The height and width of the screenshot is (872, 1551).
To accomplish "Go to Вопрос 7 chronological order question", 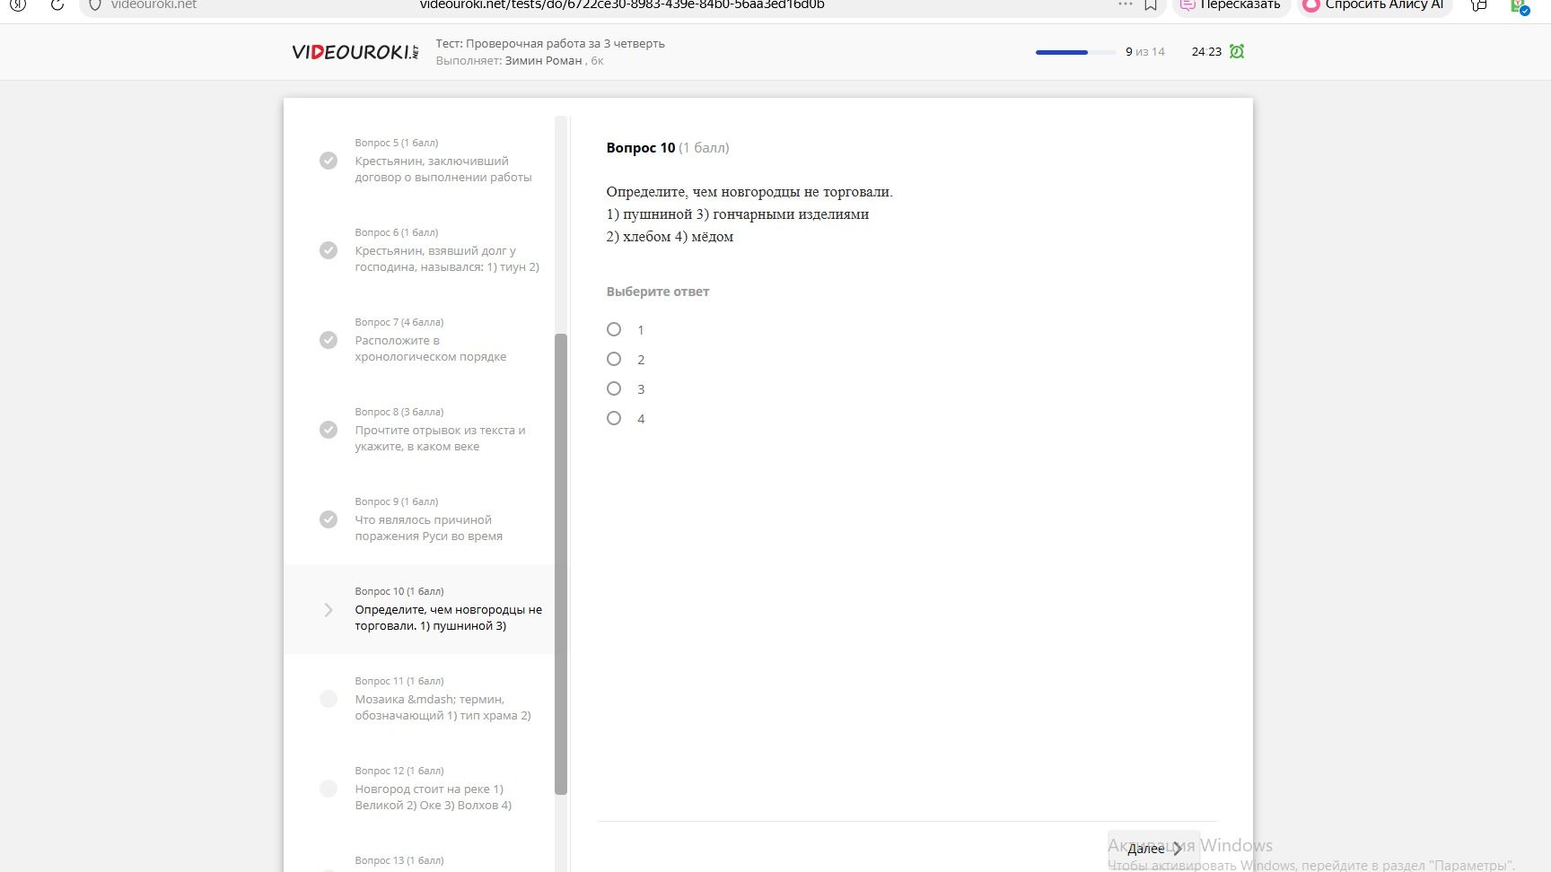I will pos(419,340).
